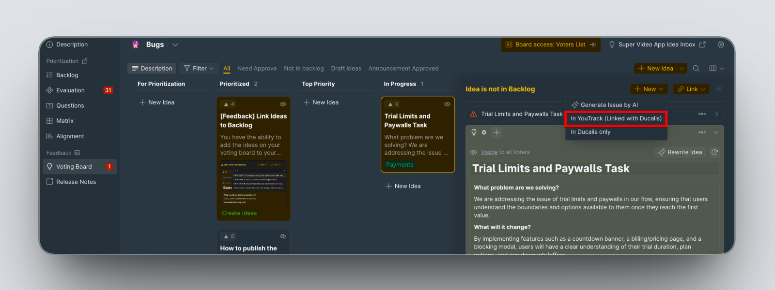The width and height of the screenshot is (775, 290).
Task: Switch to the Need Approve tab
Action: pos(257,69)
